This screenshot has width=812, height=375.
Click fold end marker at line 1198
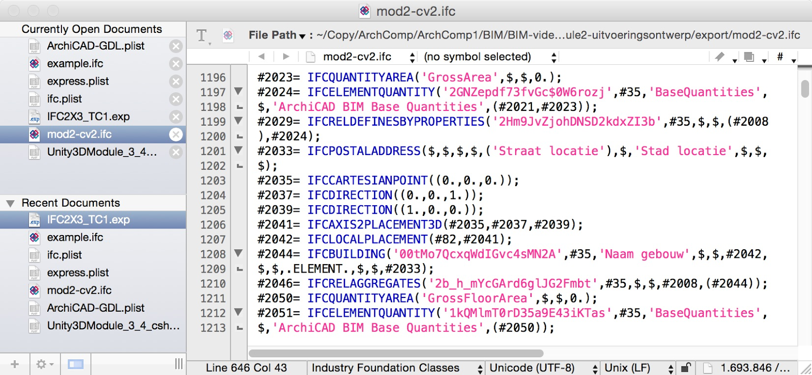point(240,107)
